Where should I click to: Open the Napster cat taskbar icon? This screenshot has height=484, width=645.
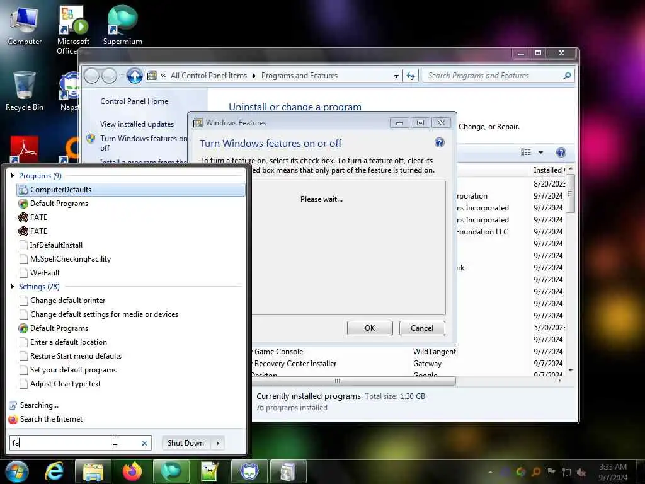point(249,471)
